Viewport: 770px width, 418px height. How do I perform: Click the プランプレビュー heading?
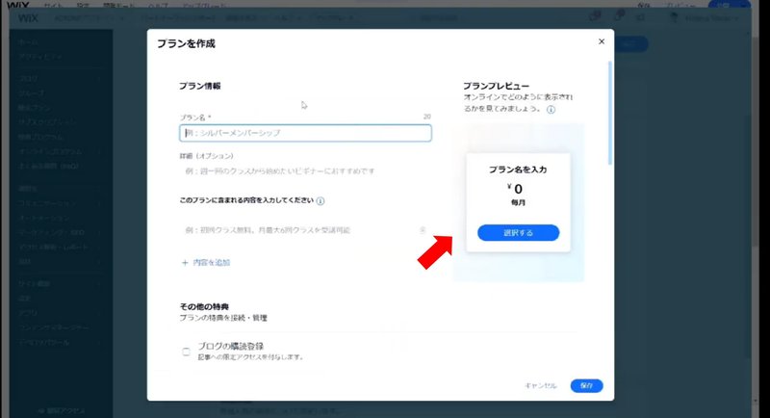[x=496, y=86]
